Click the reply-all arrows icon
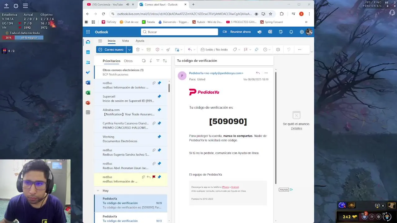Screen dimensions: 397x223 (x=190, y=50)
